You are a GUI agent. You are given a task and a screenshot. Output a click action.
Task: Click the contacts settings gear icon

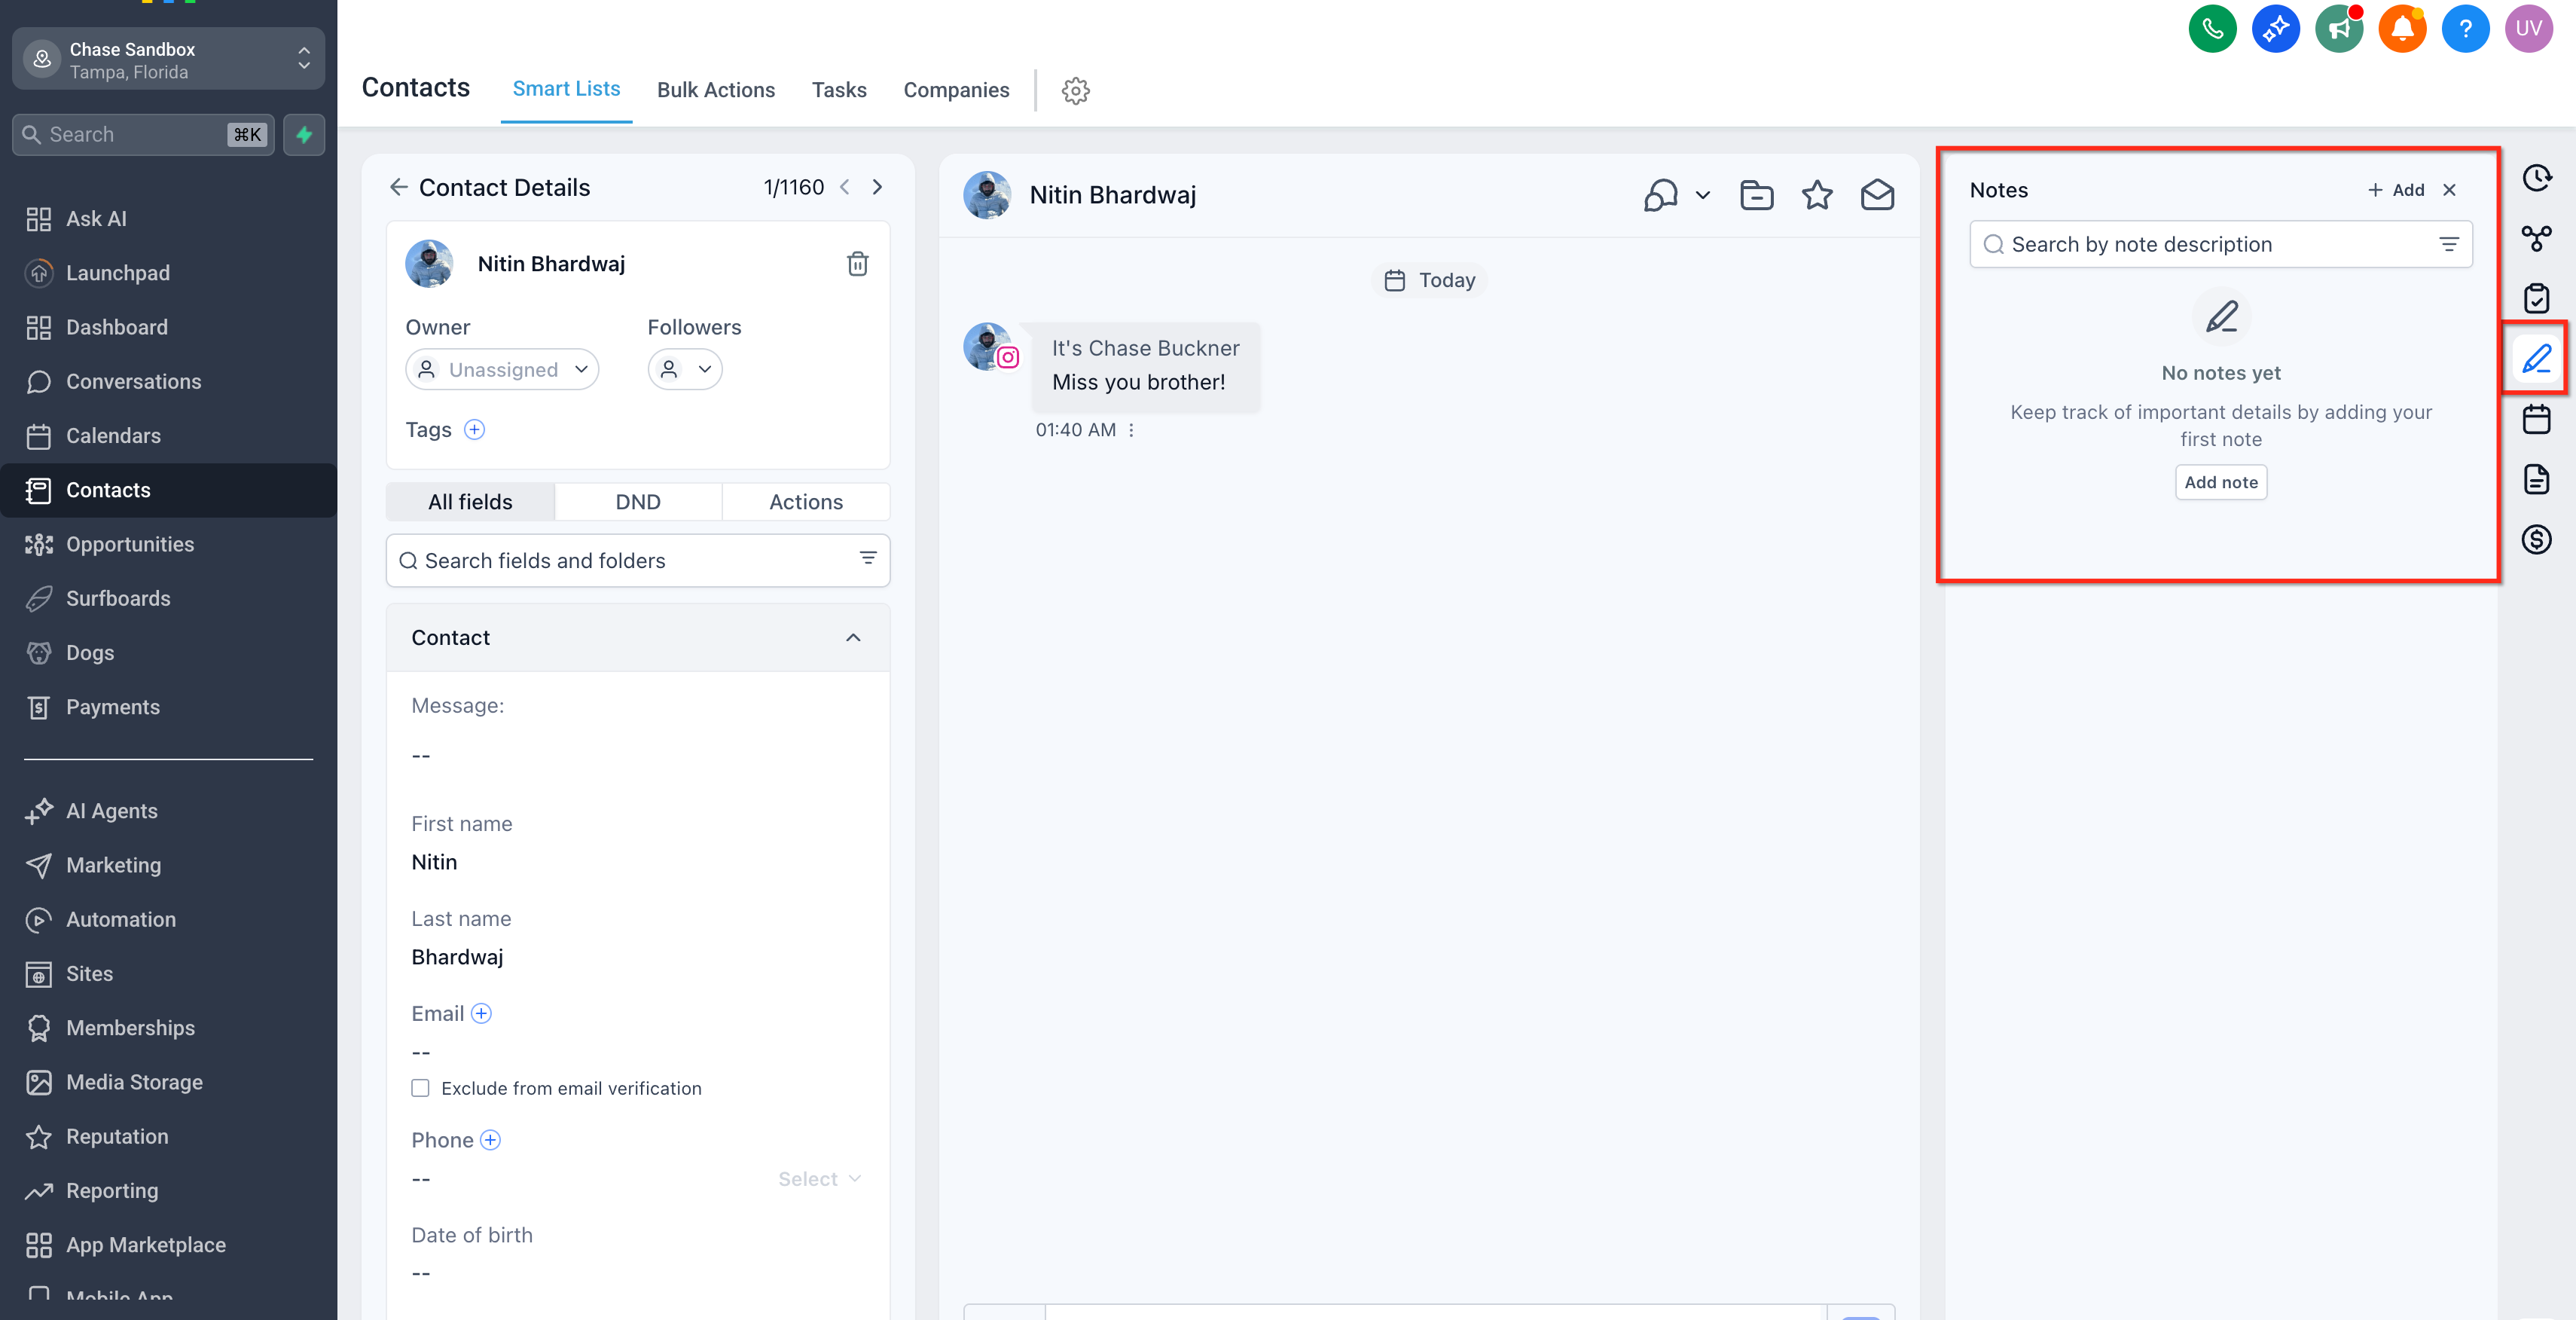point(1075,90)
